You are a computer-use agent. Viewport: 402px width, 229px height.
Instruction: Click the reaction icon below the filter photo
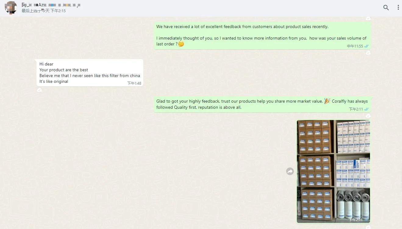pyautogui.click(x=368, y=227)
